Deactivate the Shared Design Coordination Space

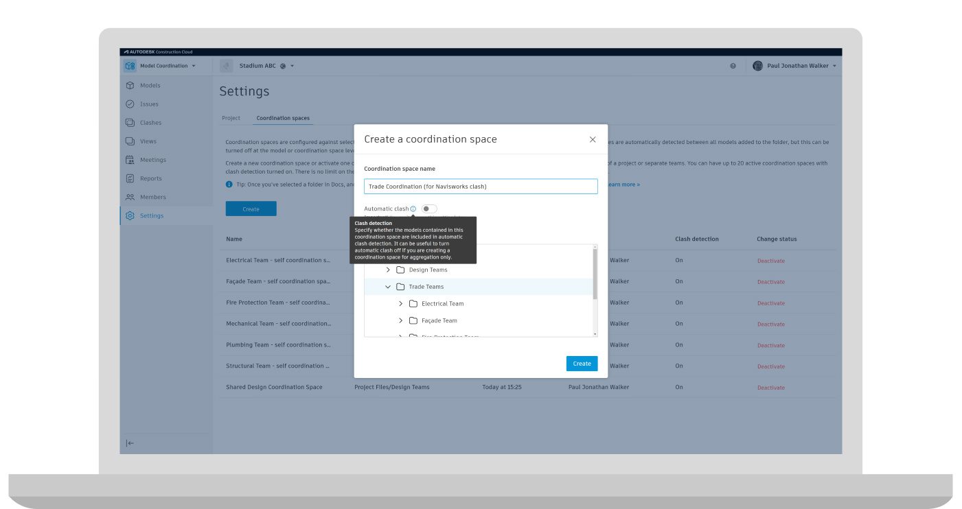click(x=771, y=388)
